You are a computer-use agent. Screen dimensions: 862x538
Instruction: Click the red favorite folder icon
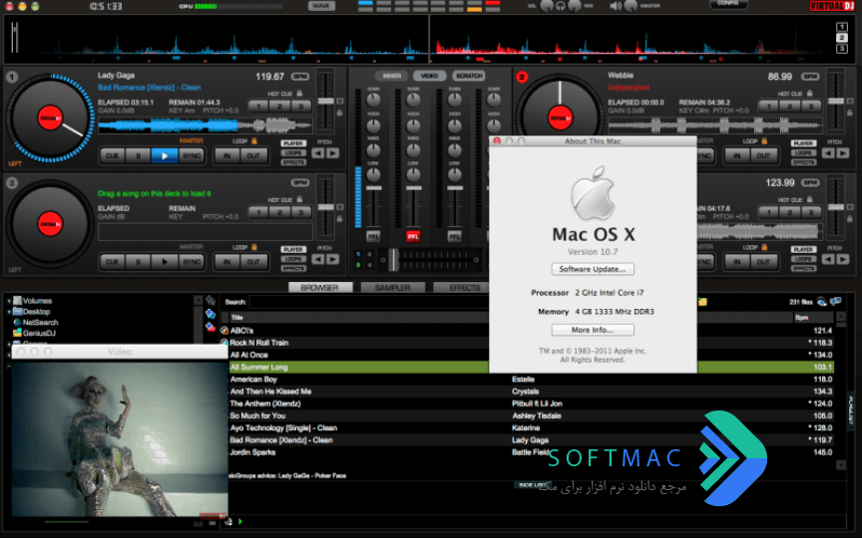coord(211,327)
